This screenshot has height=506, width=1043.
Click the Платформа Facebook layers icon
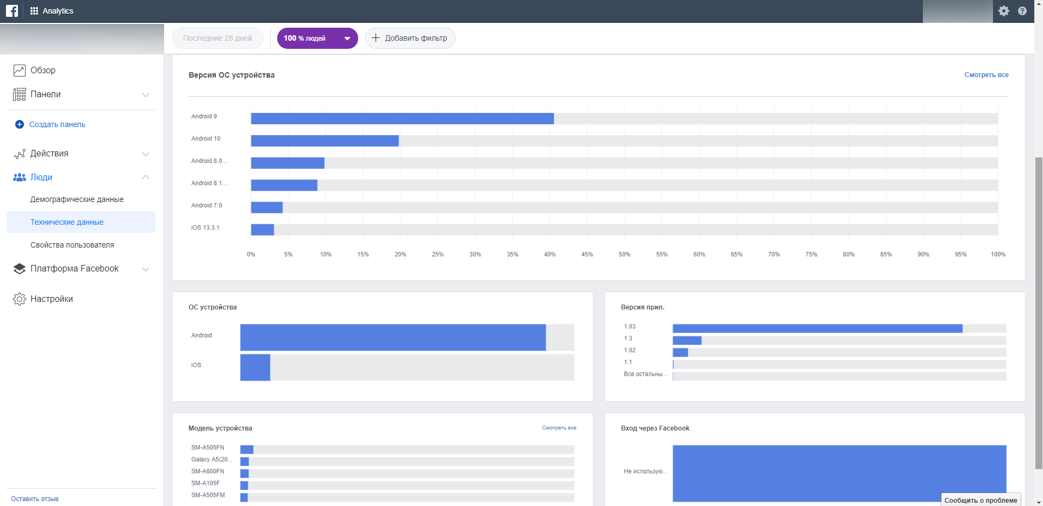[x=20, y=269]
